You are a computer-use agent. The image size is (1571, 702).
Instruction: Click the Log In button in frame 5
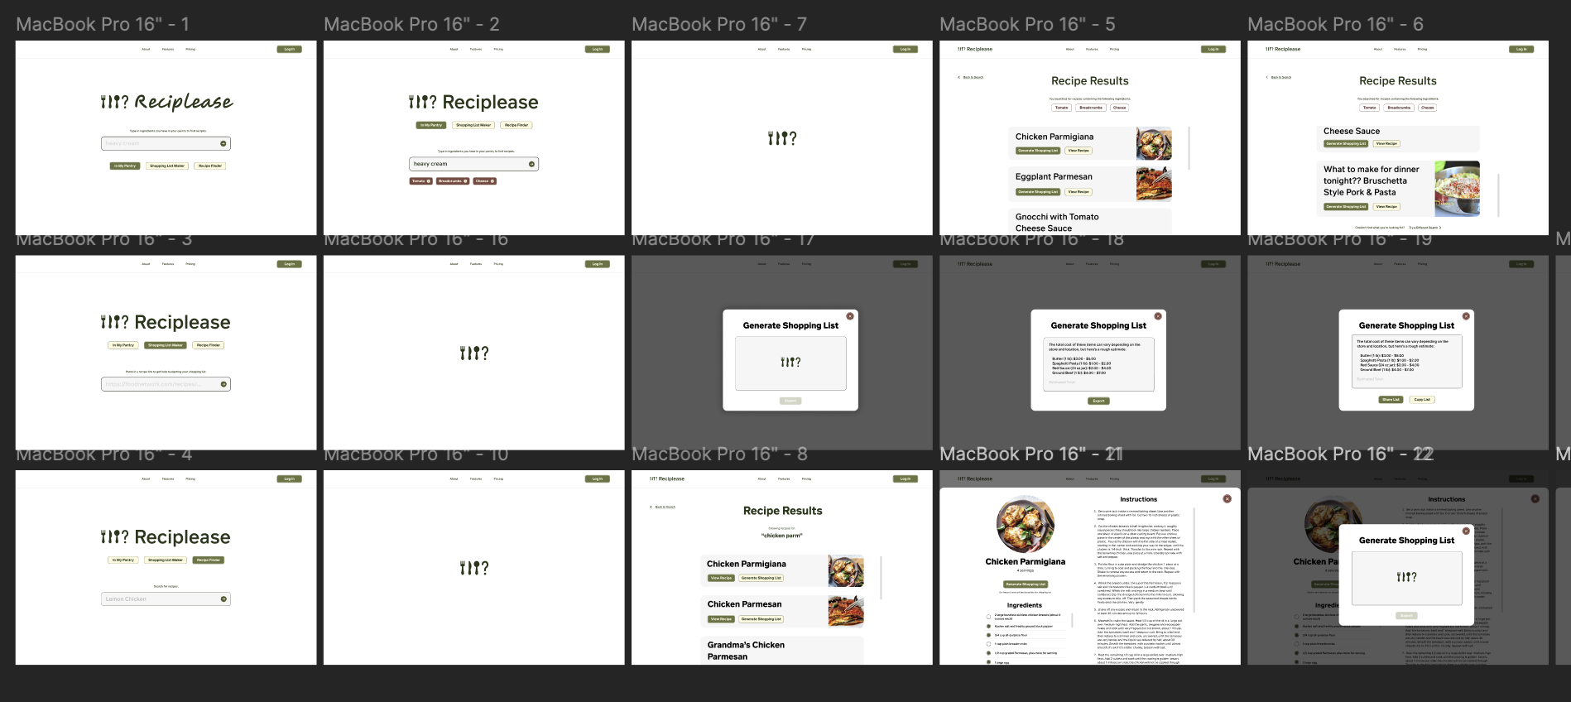1213,49
